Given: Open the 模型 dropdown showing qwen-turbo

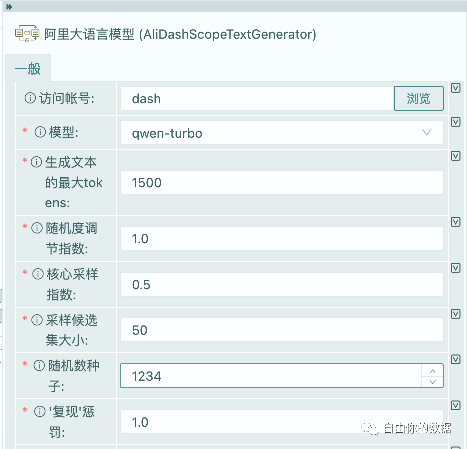Looking at the screenshot, I should tap(281, 133).
